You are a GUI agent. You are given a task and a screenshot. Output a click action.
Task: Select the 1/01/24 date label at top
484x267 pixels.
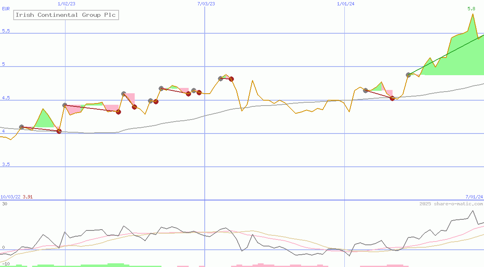pyautogui.click(x=346, y=4)
